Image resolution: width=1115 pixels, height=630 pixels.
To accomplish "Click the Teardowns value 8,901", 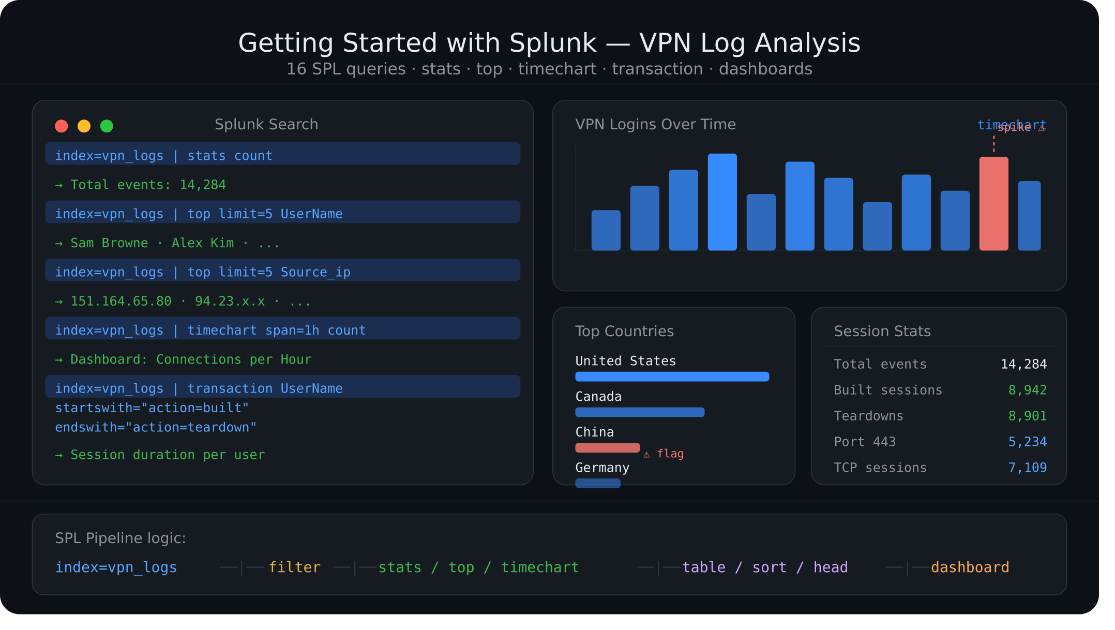I will click(x=1027, y=416).
